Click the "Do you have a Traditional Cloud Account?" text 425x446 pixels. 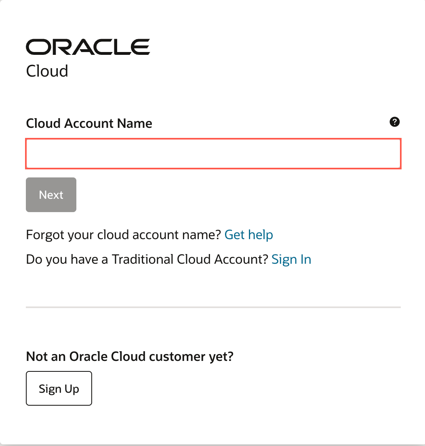click(x=147, y=259)
